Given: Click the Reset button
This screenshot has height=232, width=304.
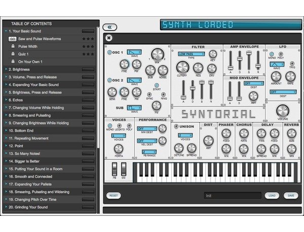Looking at the screenshot, I should [x=113, y=195].
